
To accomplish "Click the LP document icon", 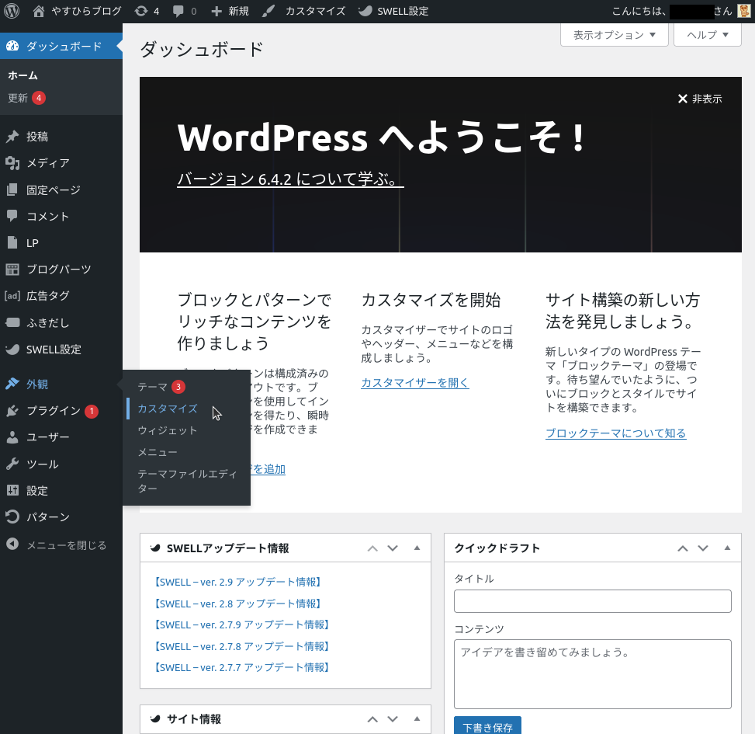I will pos(12,242).
